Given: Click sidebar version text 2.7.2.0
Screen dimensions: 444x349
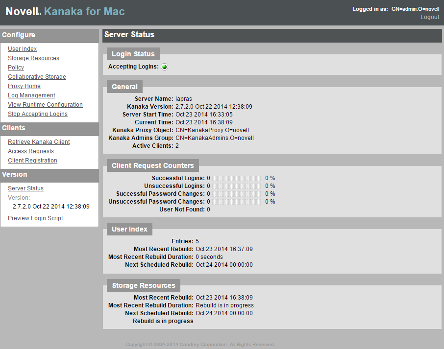Looking at the screenshot, I should click(51, 207).
